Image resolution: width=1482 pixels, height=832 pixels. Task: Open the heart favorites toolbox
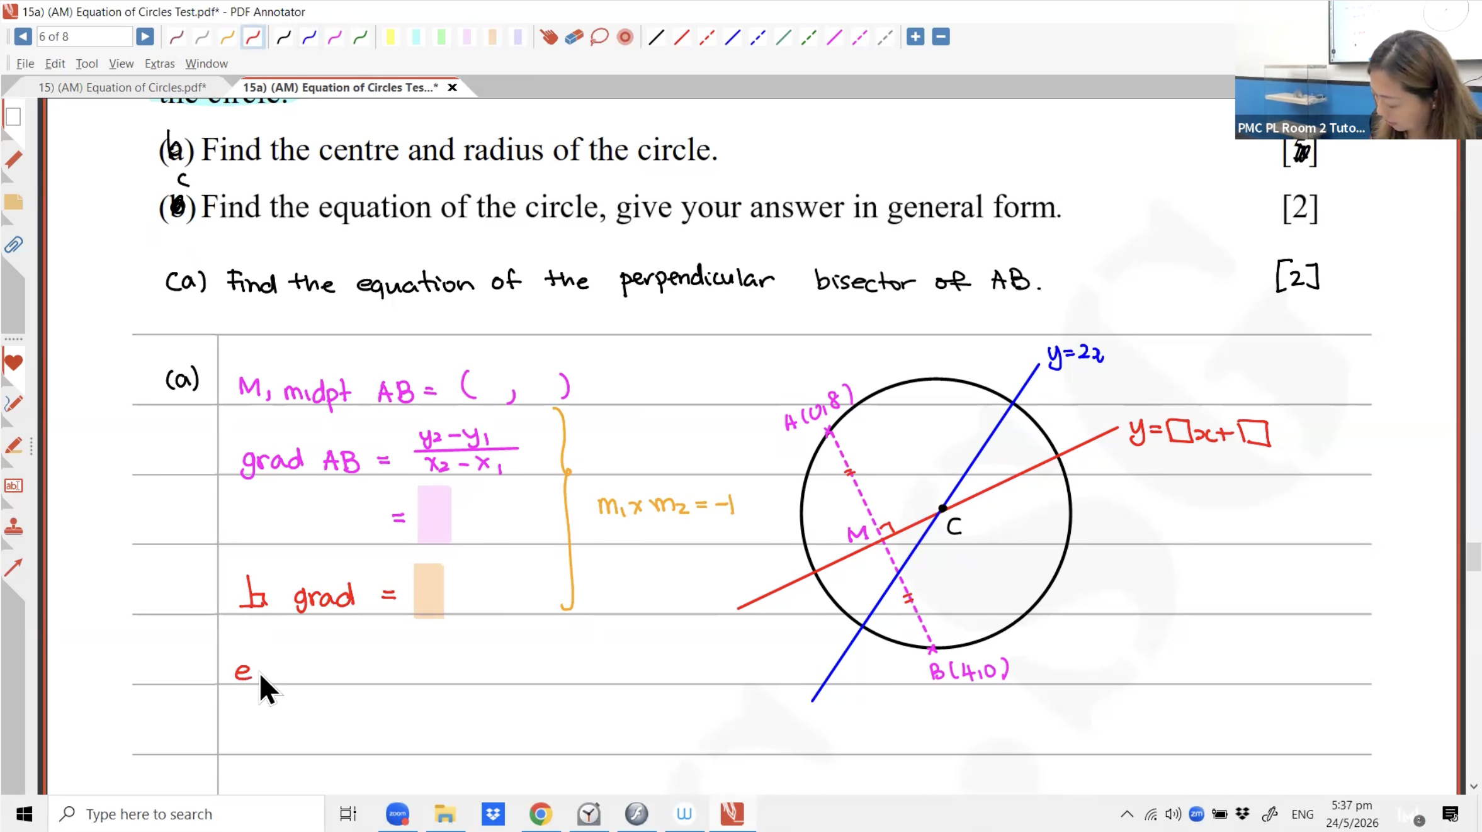pyautogui.click(x=13, y=363)
